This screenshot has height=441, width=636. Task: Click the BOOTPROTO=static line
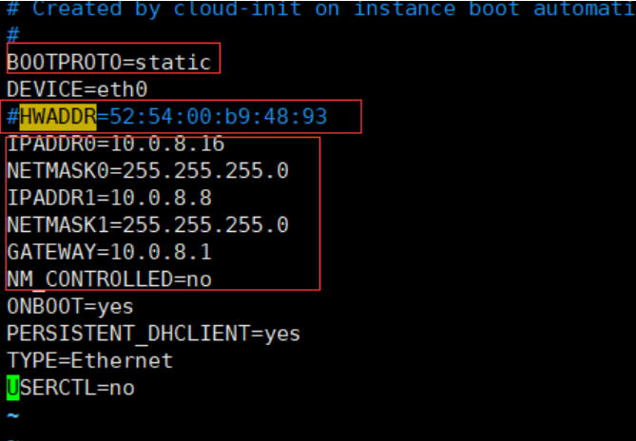click(109, 63)
